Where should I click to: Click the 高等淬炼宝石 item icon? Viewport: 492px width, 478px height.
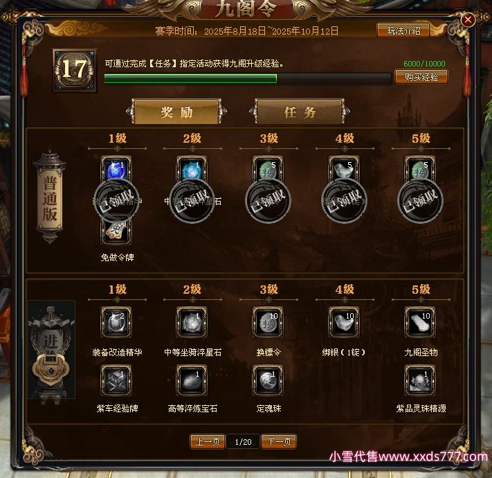(192, 380)
